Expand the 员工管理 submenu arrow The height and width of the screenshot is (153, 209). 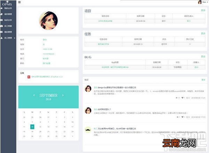point(15,38)
